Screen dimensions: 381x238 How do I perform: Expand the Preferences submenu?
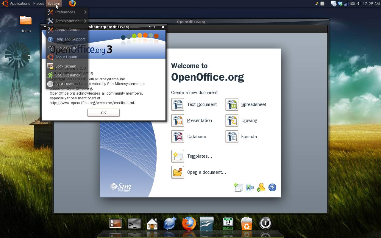[x=67, y=12]
